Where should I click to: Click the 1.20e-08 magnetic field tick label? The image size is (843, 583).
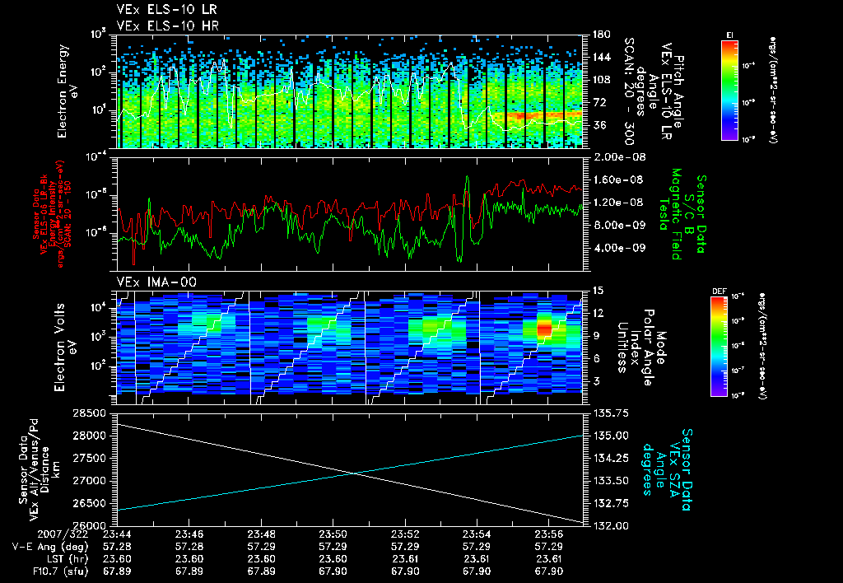[x=619, y=203]
